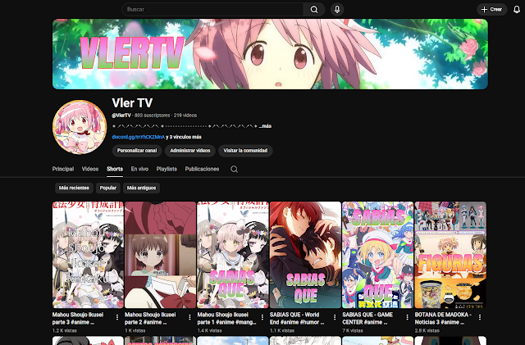Open options menu for Mahou Shoujo Ikusei parte 2
The height and width of the screenshot is (345, 525).
coord(189,317)
